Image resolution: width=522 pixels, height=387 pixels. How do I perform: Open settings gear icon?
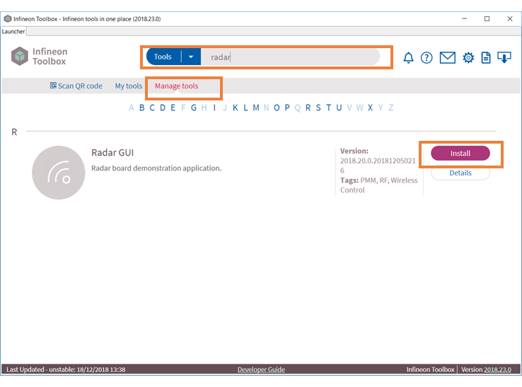tap(468, 57)
